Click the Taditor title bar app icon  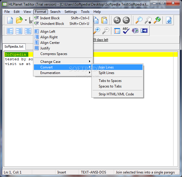[x=5, y=4]
